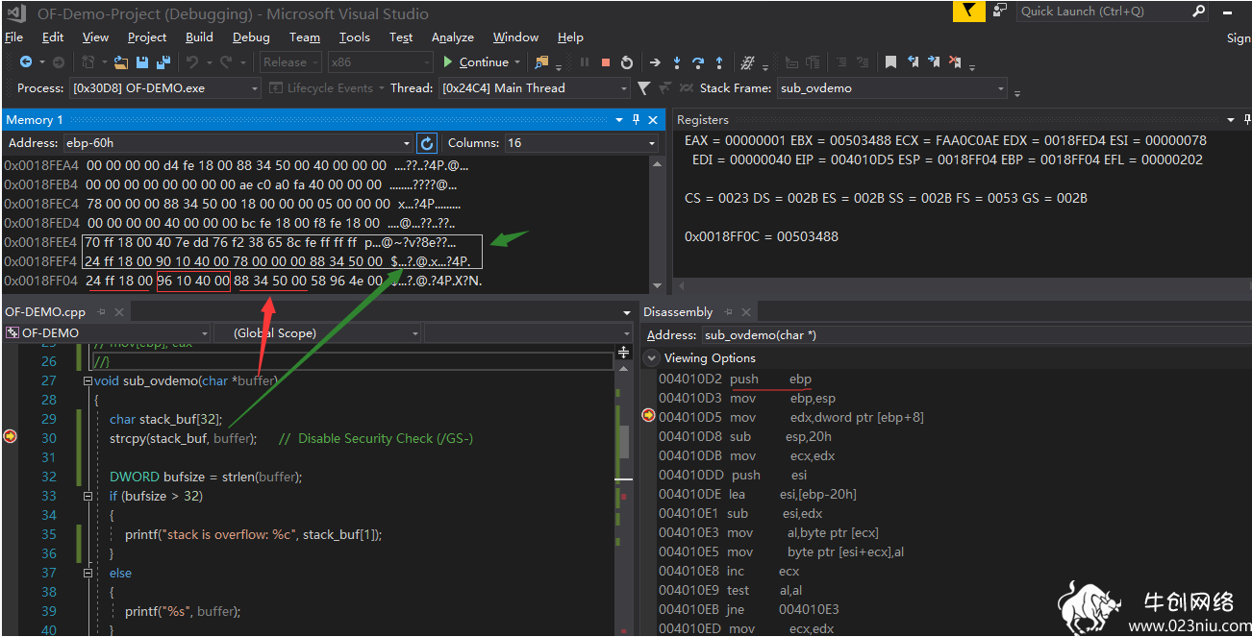
Task: Click the Registers panel title
Action: point(703,120)
